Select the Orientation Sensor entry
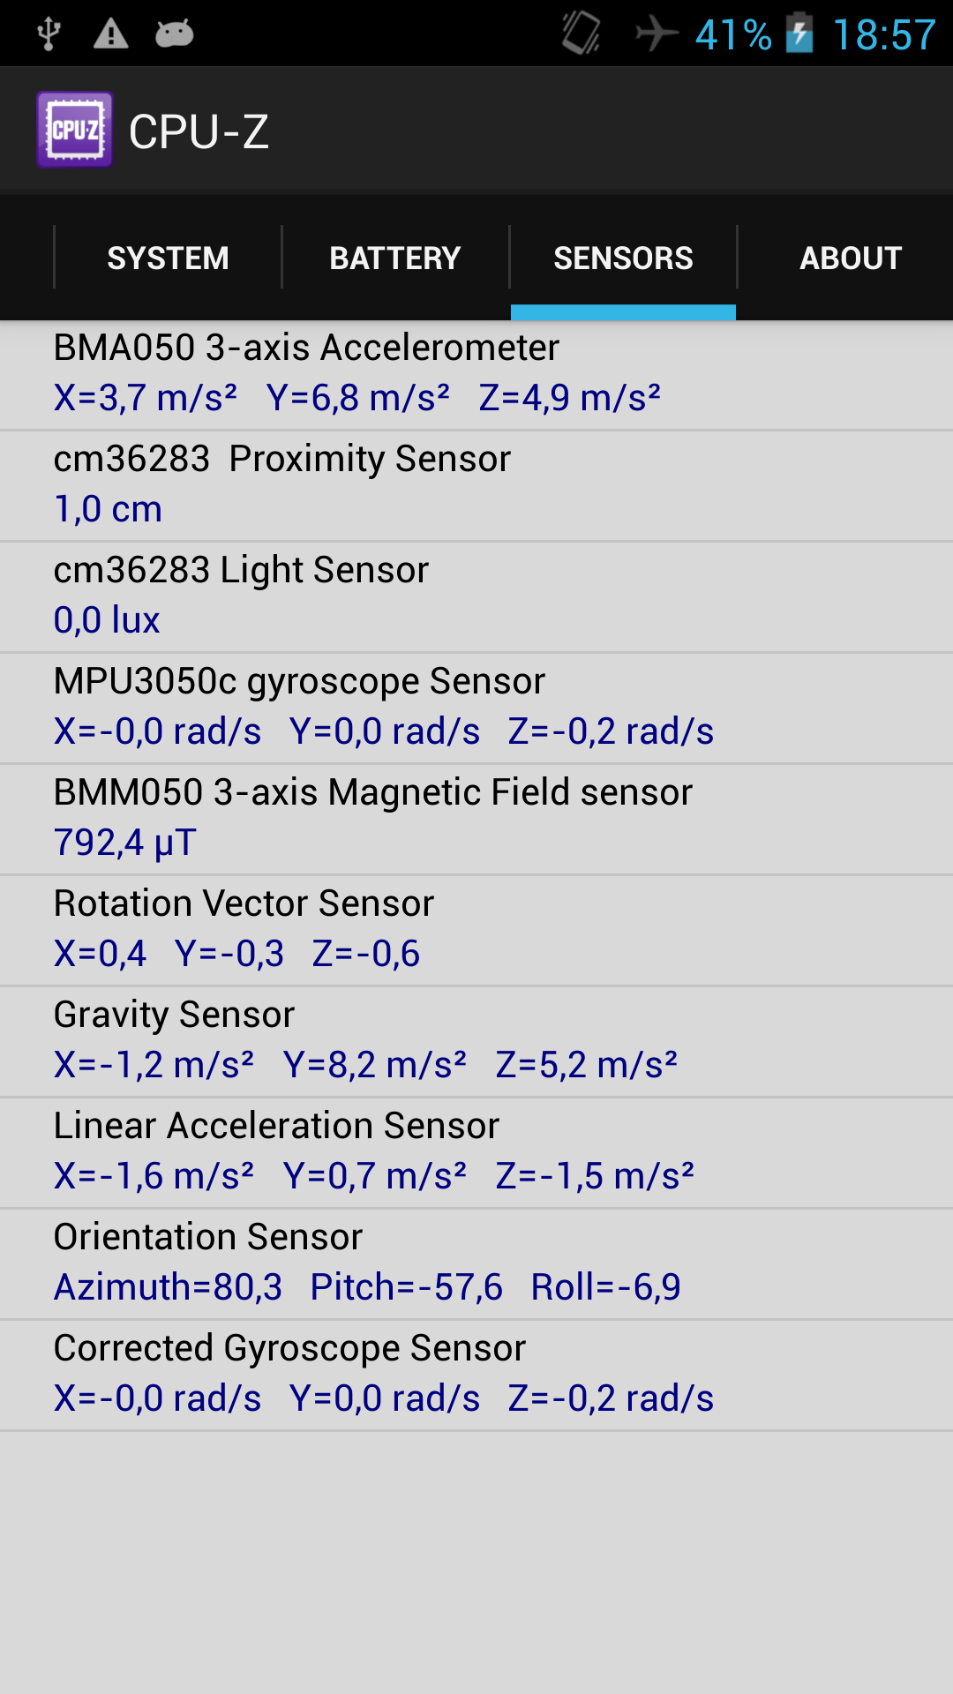Screen dimensions: 953x1694 coord(476,1264)
